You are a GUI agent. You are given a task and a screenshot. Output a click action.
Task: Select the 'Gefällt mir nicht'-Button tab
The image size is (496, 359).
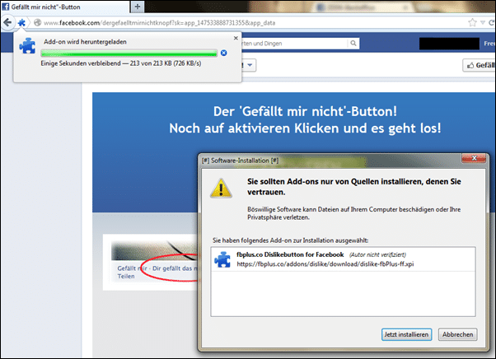[64, 7]
